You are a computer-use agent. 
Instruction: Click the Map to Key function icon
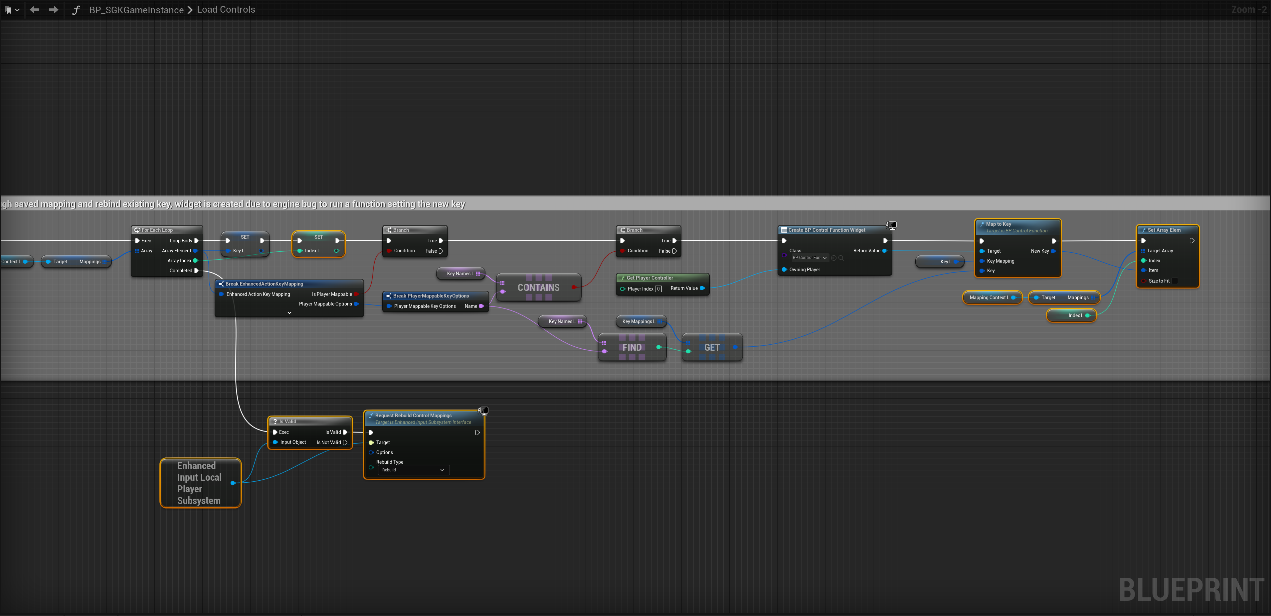(982, 224)
